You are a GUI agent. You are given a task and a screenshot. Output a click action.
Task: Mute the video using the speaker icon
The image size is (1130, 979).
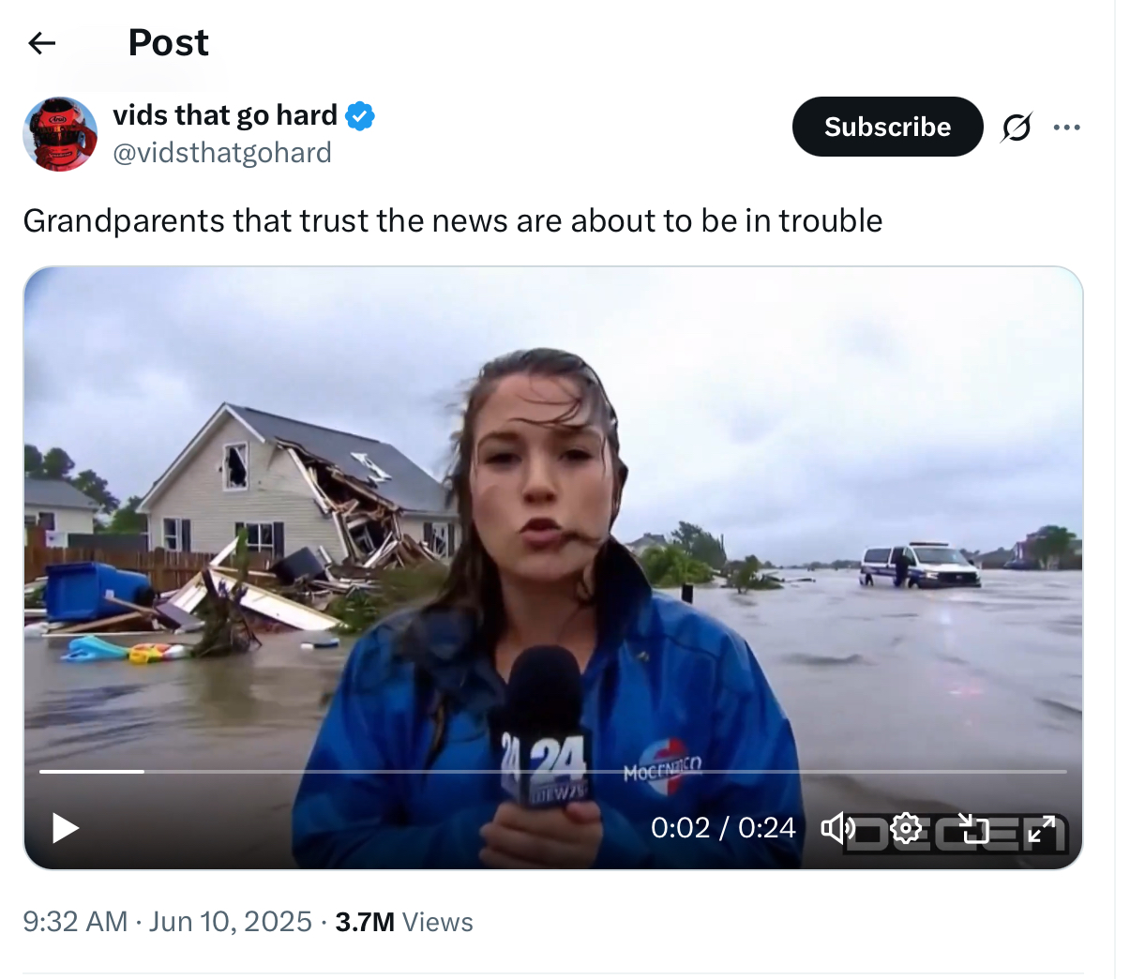click(838, 827)
